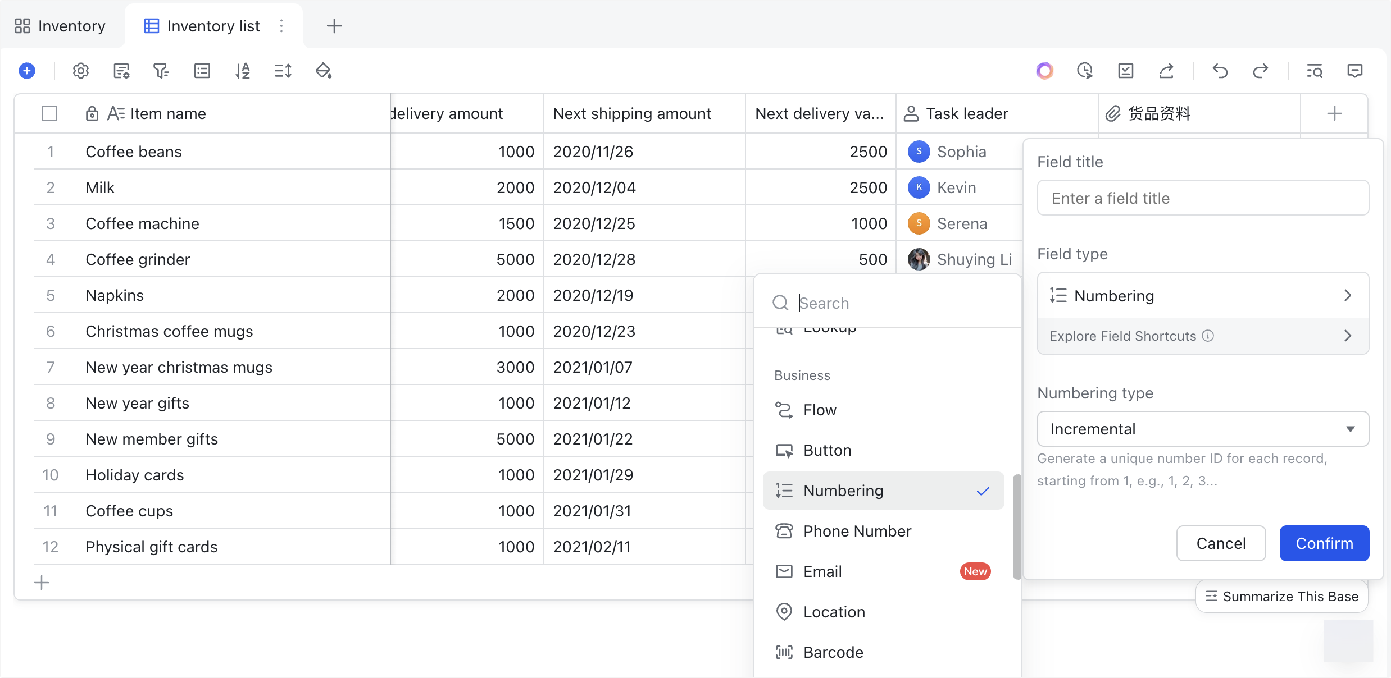Add a new row below Physical gift cards
The height and width of the screenshot is (678, 1391).
pos(42,583)
